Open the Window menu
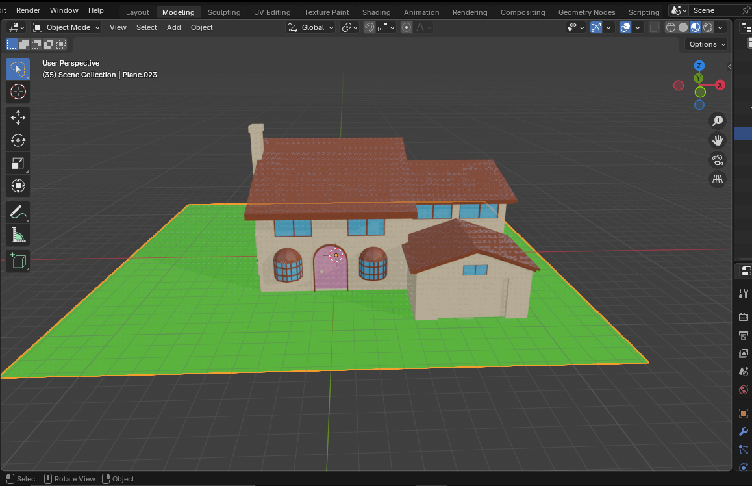752x486 pixels. pyautogui.click(x=64, y=10)
